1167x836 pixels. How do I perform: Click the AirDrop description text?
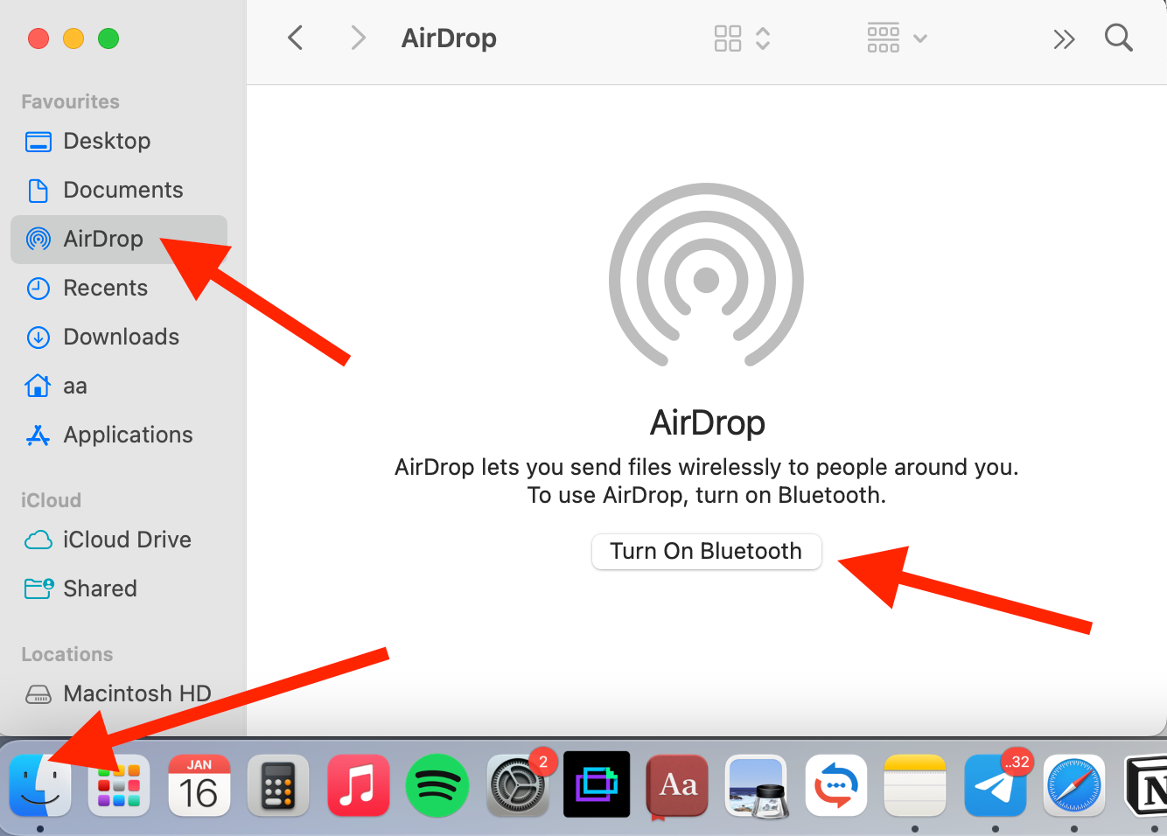(707, 481)
